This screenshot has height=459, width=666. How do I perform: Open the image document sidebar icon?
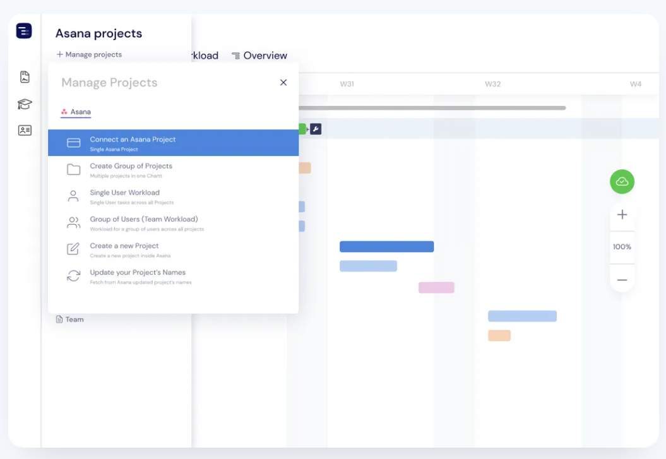[25, 77]
